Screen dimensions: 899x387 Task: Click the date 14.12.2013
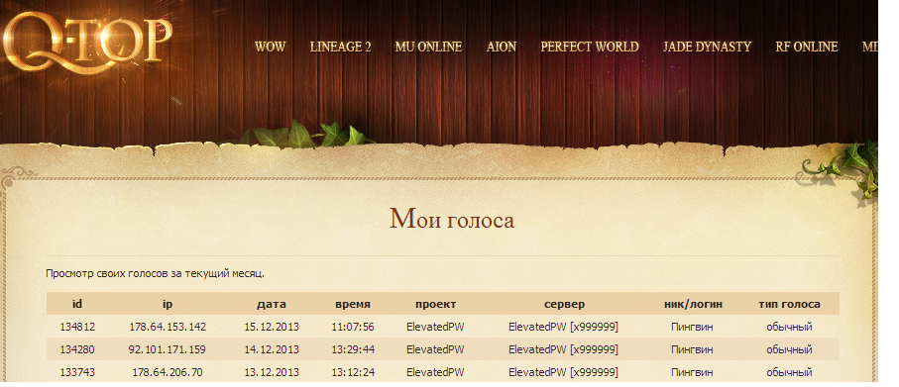(x=272, y=349)
